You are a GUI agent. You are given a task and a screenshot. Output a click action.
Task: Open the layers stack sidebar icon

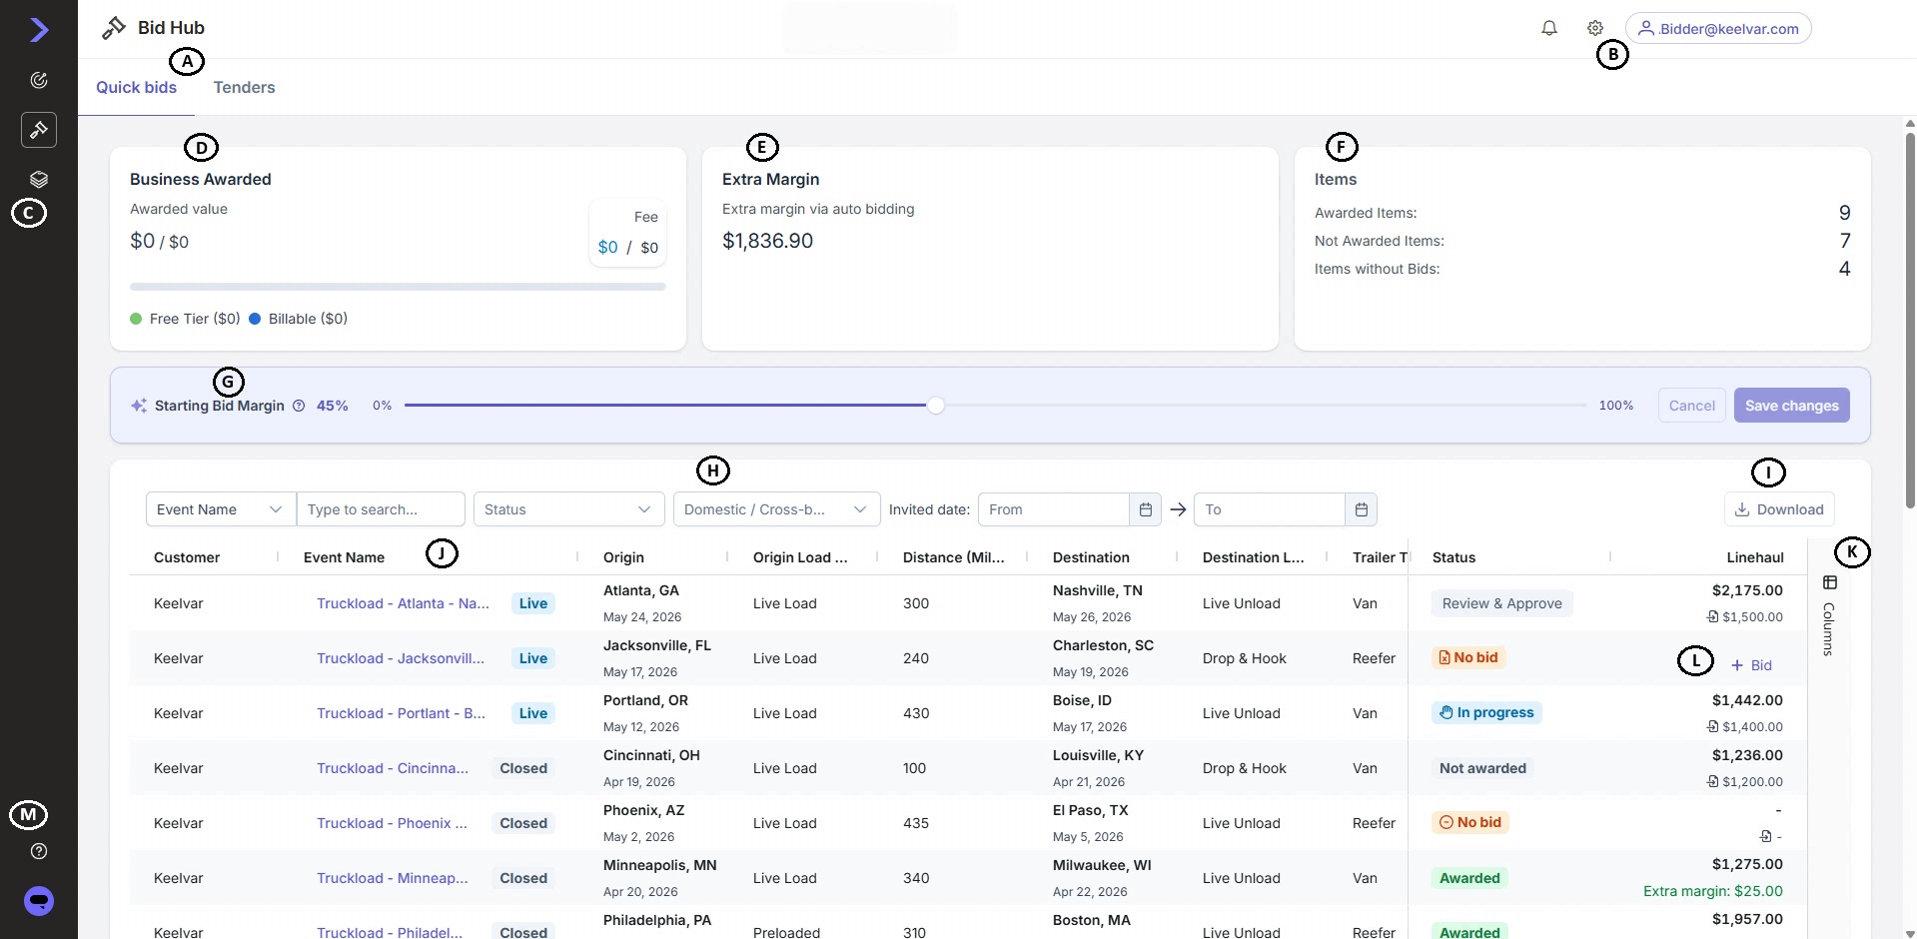coord(39,180)
